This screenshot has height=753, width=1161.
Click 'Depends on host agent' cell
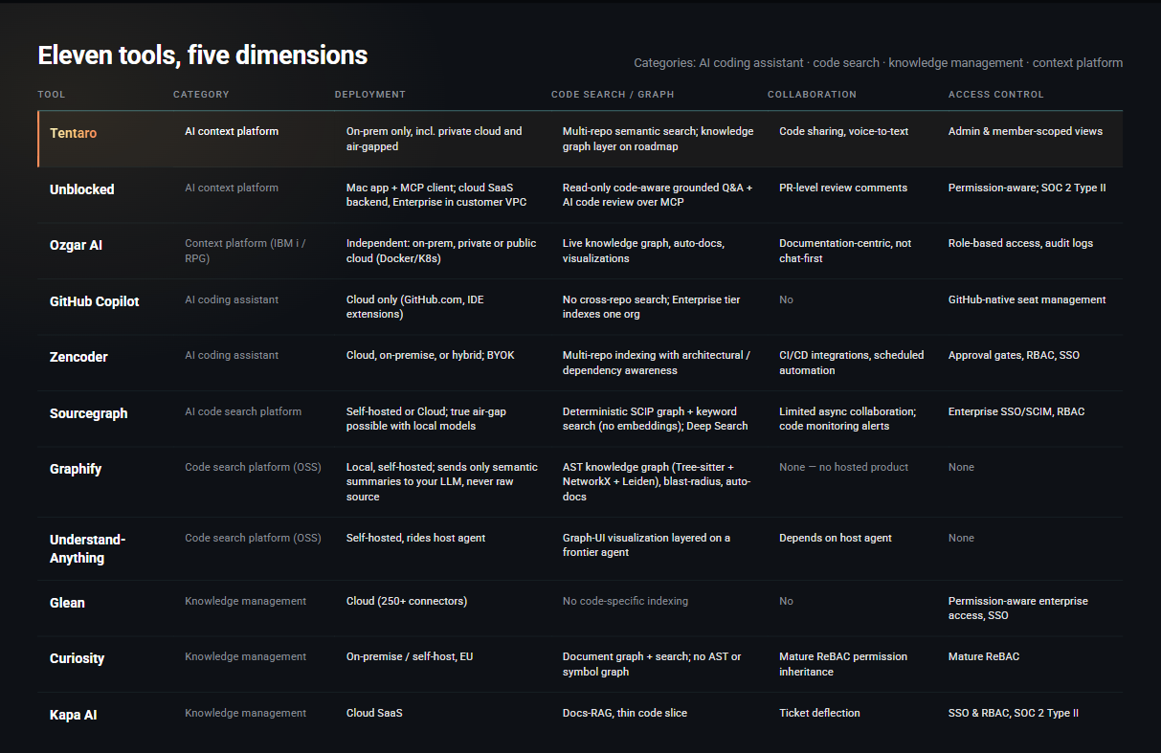click(x=836, y=538)
